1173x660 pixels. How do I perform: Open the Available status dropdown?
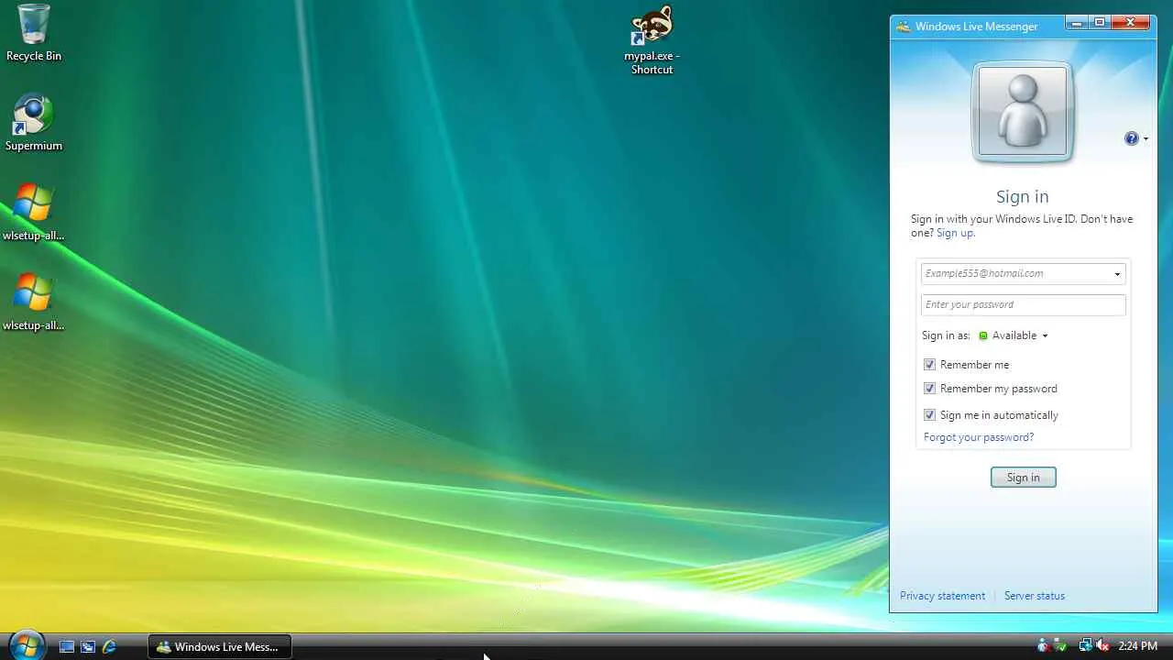point(1014,335)
